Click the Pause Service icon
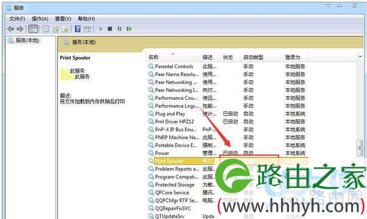367x219 pixels. pos(119,29)
